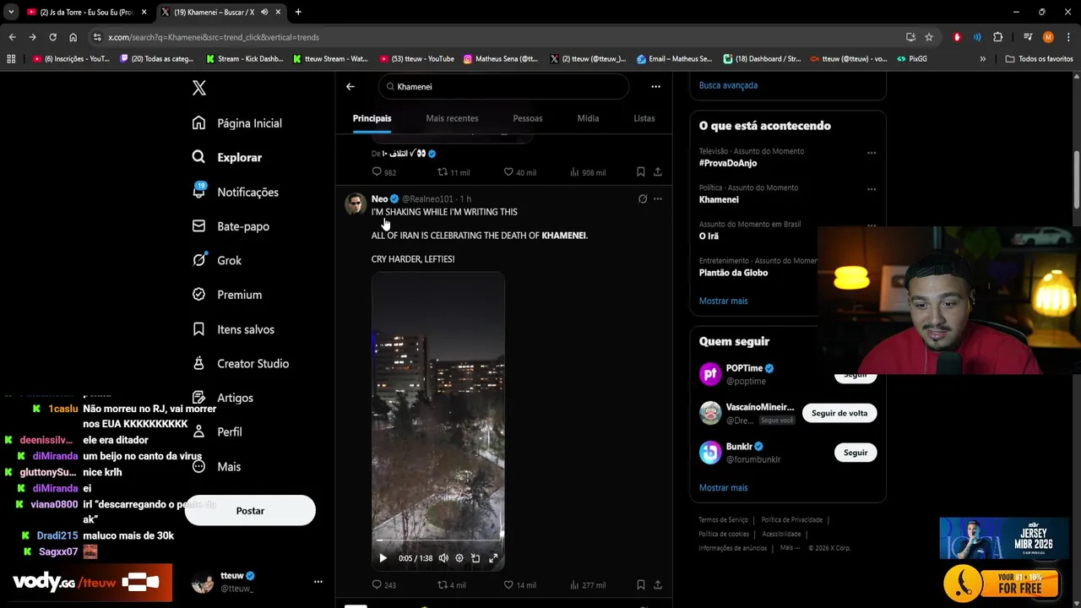The height and width of the screenshot is (608, 1081).
Task: Open Chrome extensions puzzle icon
Action: click(997, 37)
